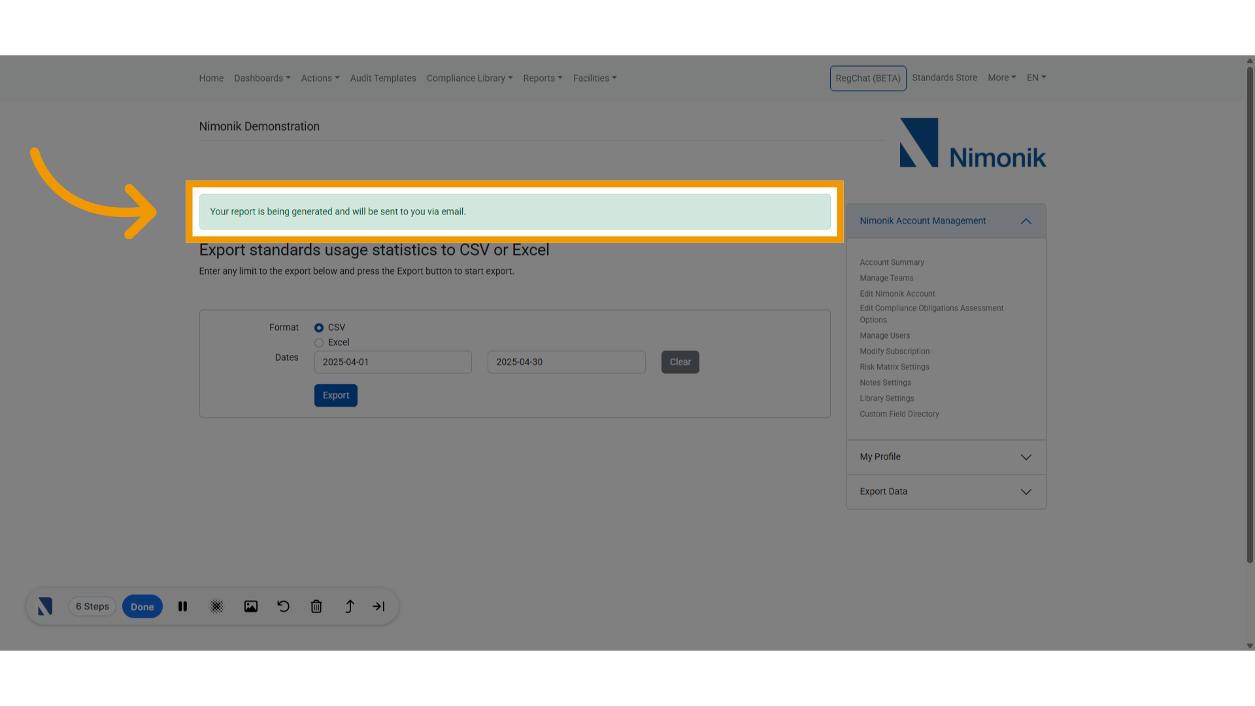The image size is (1255, 706).
Task: Pause the step recording
Action: point(183,607)
